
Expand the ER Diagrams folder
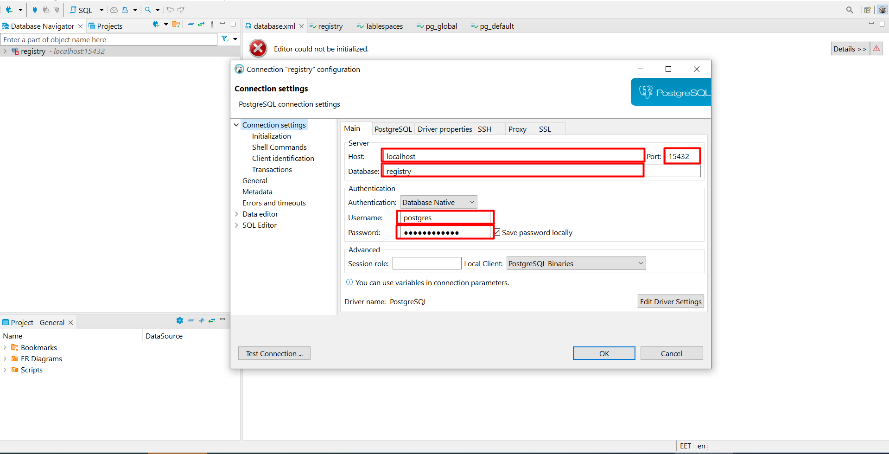pyautogui.click(x=5, y=358)
